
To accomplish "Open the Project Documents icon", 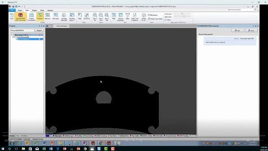I will coord(31,17).
